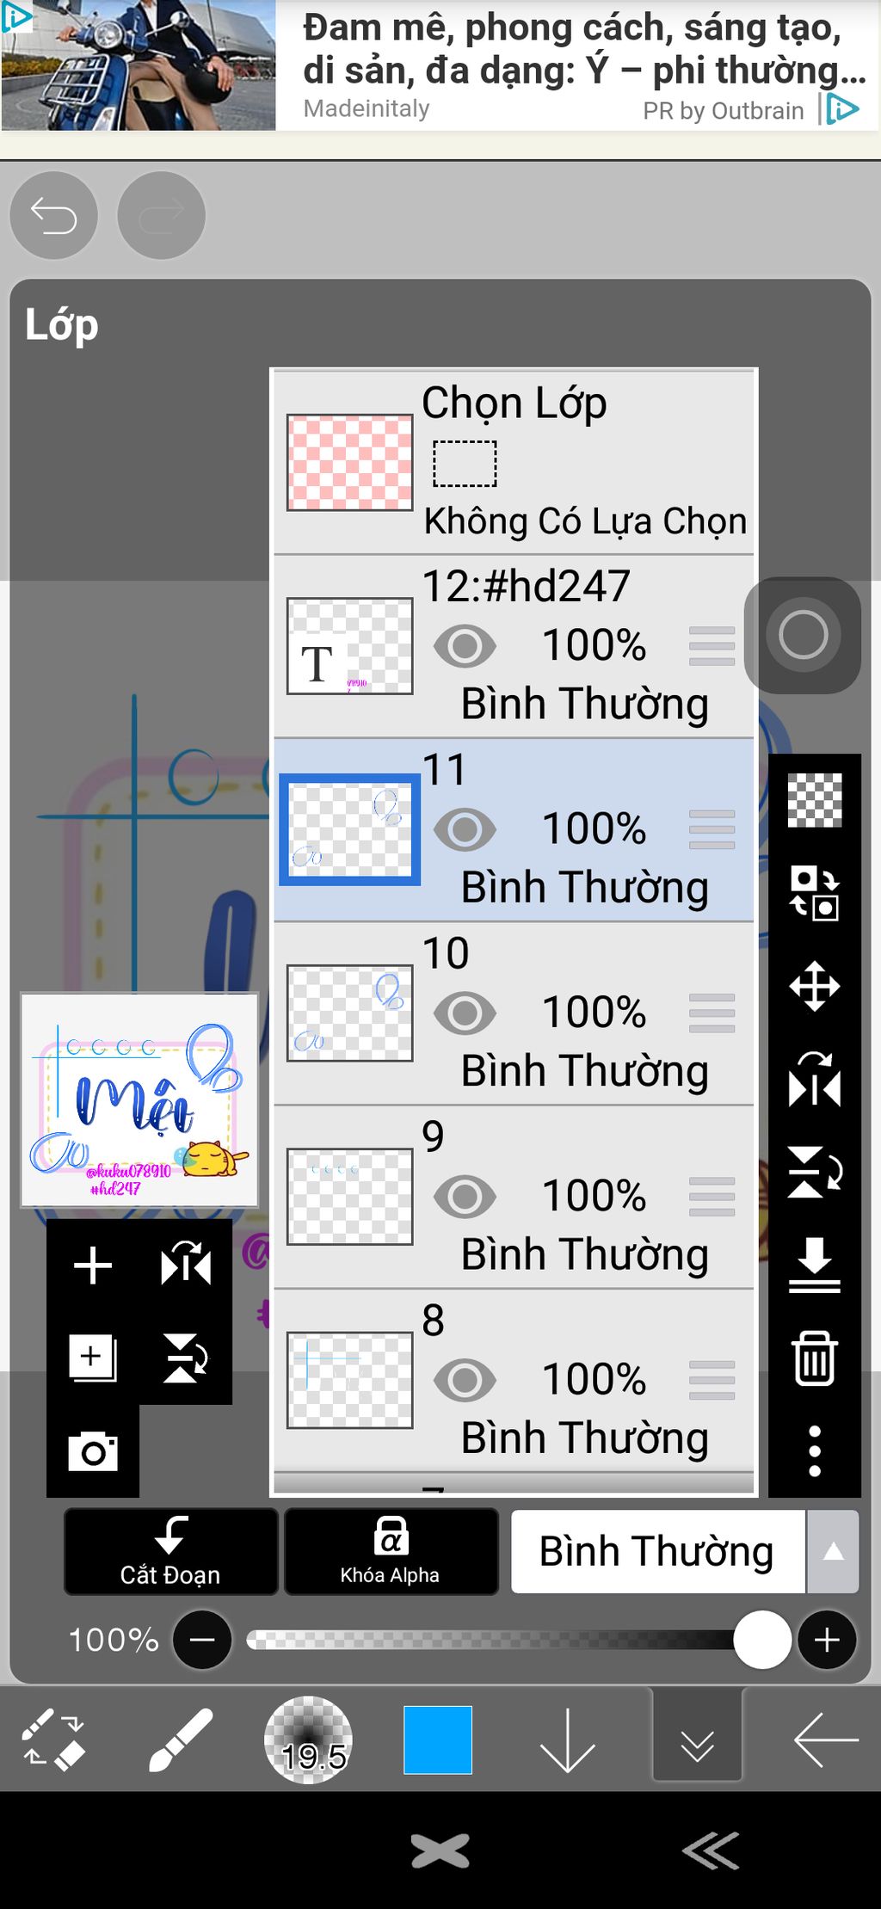Select the move layer cross-arrows icon
The image size is (881, 1909).
pos(814,986)
